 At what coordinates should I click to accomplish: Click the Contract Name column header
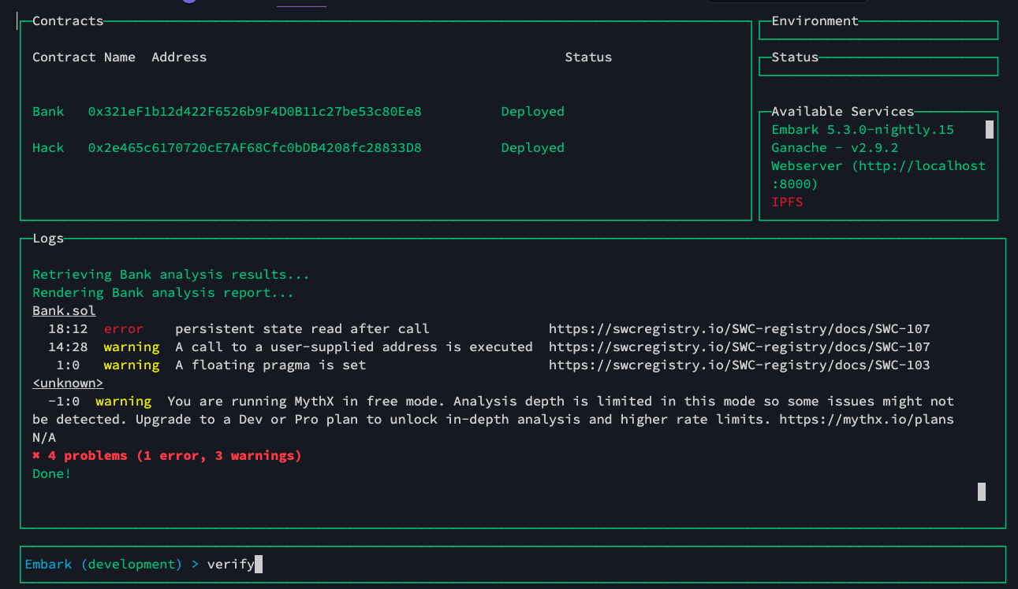[x=84, y=57]
